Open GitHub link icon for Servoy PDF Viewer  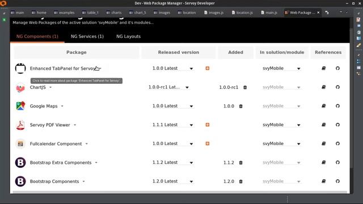337,125
